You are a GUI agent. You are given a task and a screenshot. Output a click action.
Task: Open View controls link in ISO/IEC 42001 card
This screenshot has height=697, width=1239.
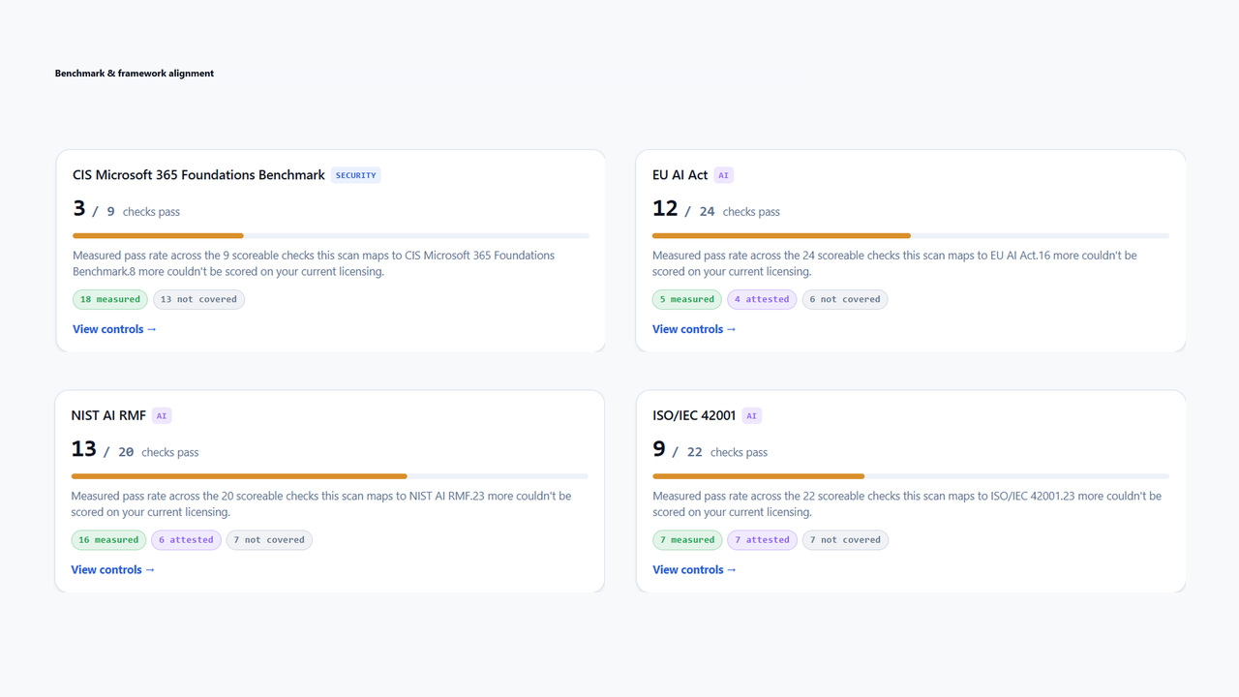[694, 569]
